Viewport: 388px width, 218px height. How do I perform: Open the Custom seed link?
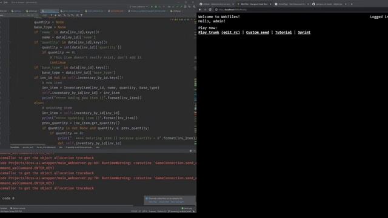(x=257, y=32)
